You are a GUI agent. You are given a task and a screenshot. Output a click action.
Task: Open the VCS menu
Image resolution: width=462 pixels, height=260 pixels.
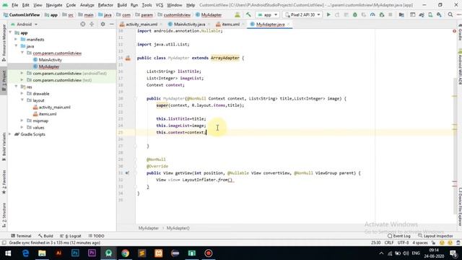pos(160,5)
